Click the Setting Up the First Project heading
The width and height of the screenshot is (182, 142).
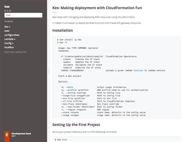[x=76, y=125]
